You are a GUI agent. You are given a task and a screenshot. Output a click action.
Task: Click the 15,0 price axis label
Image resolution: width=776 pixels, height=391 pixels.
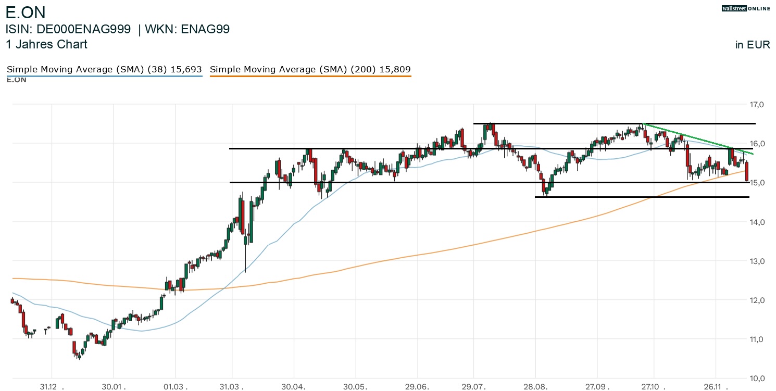tap(757, 183)
